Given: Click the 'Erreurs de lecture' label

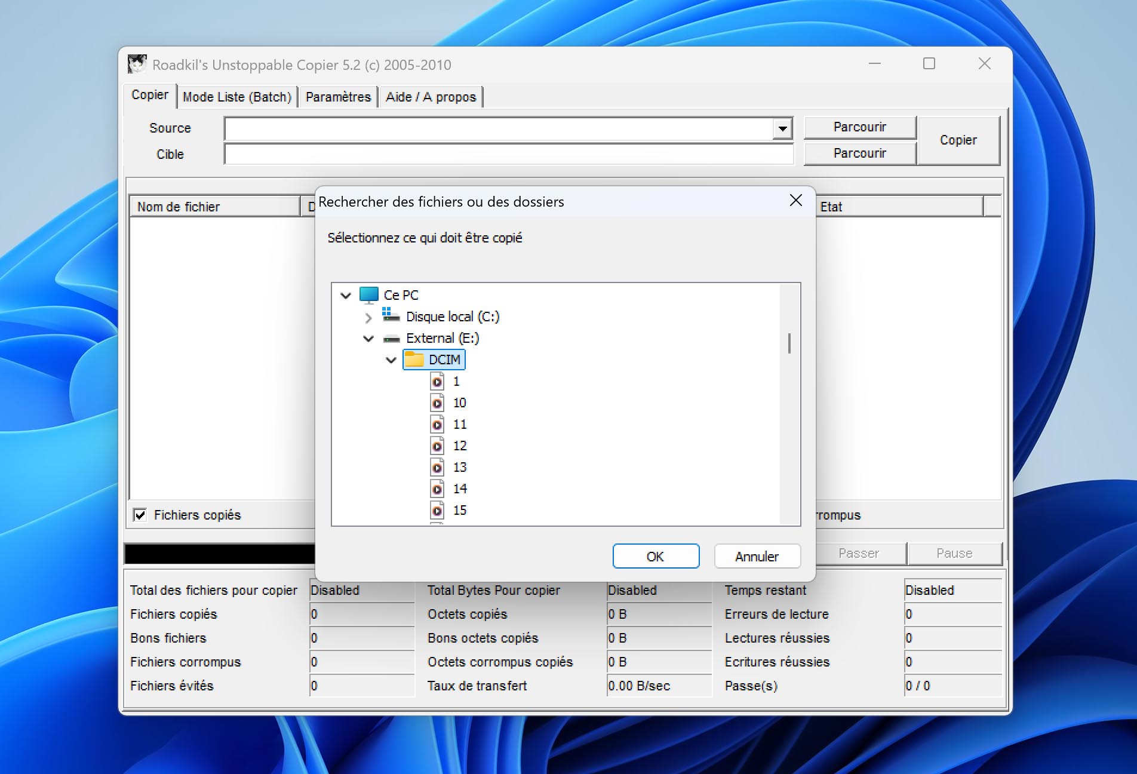Looking at the screenshot, I should pyautogui.click(x=776, y=614).
